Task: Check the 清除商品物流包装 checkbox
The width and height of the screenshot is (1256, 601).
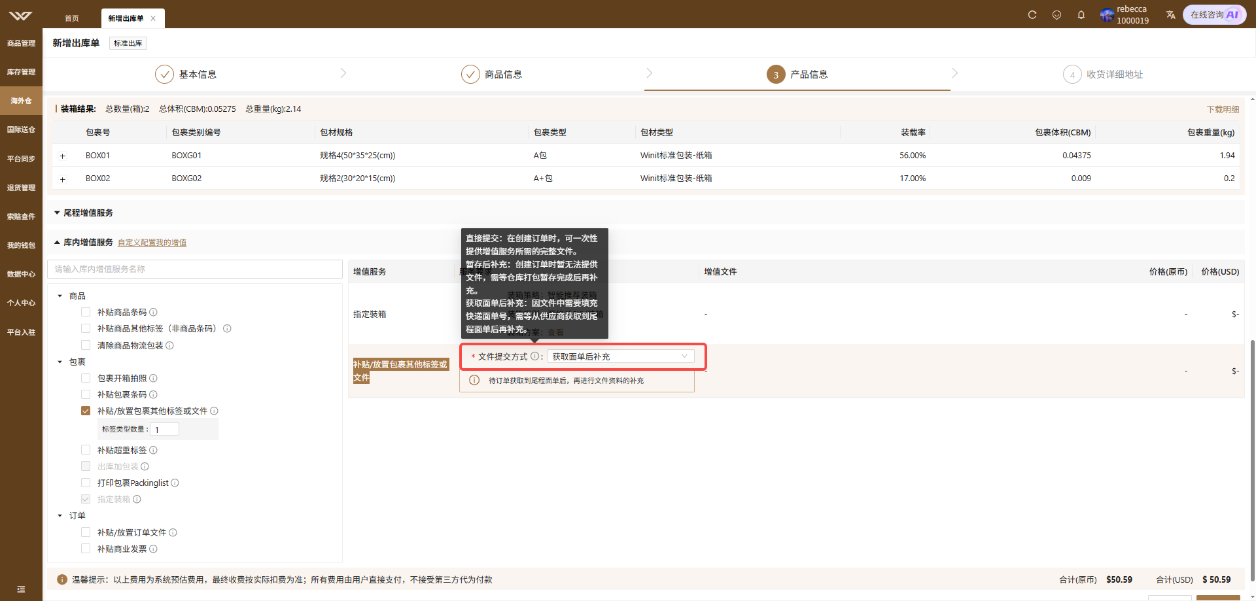Action: [86, 345]
